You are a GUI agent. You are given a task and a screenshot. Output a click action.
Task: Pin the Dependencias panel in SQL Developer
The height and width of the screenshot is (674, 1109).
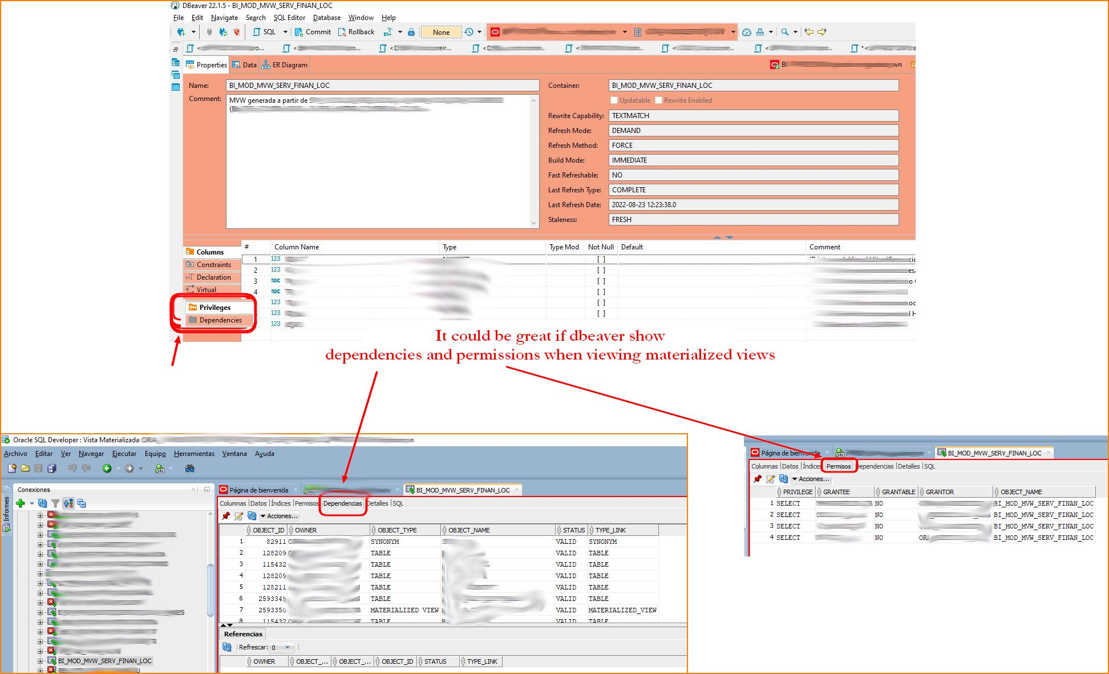[226, 515]
